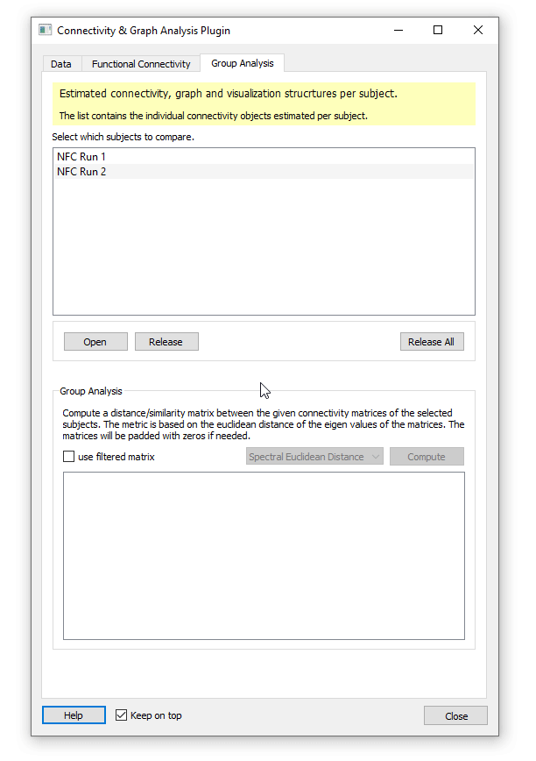Click the Compute button
Screen dimensions: 536x761
[427, 457]
